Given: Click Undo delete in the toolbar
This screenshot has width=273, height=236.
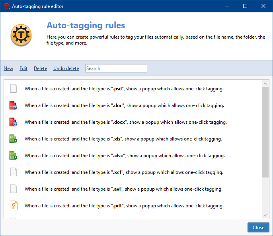Looking at the screenshot, I should [66, 68].
